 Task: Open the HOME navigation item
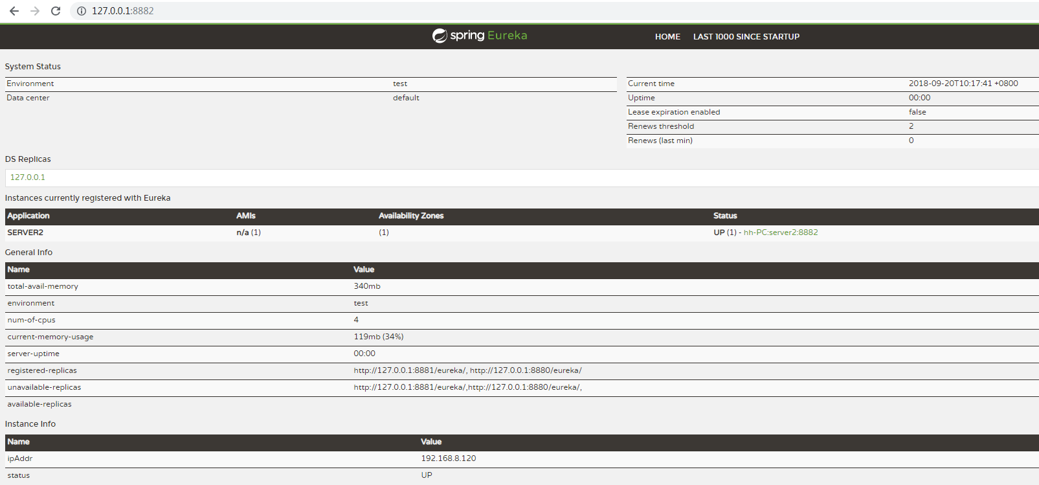667,37
